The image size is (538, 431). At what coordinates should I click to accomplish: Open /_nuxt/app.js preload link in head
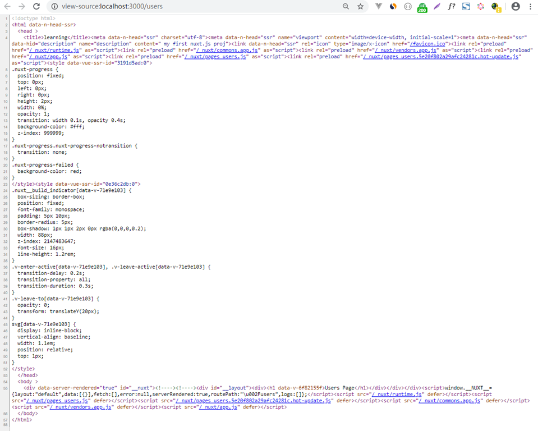pos(49,57)
